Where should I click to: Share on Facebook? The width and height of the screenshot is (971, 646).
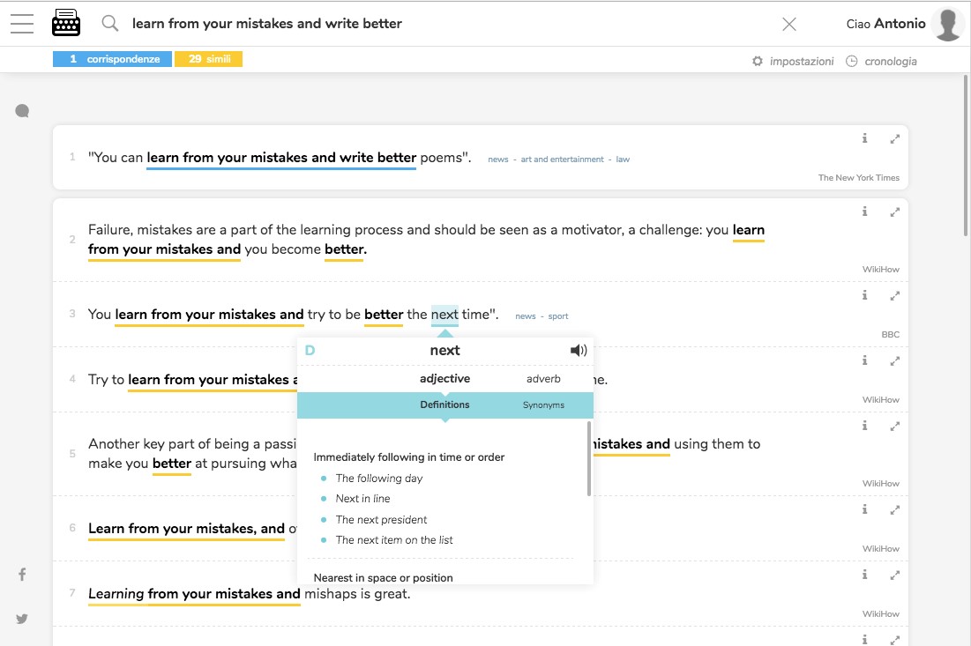[x=22, y=575]
